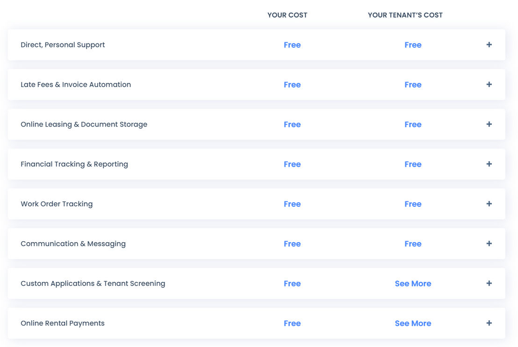This screenshot has width=518, height=347.
Task: Select Communication & Messaging title
Action: pyautogui.click(x=73, y=244)
